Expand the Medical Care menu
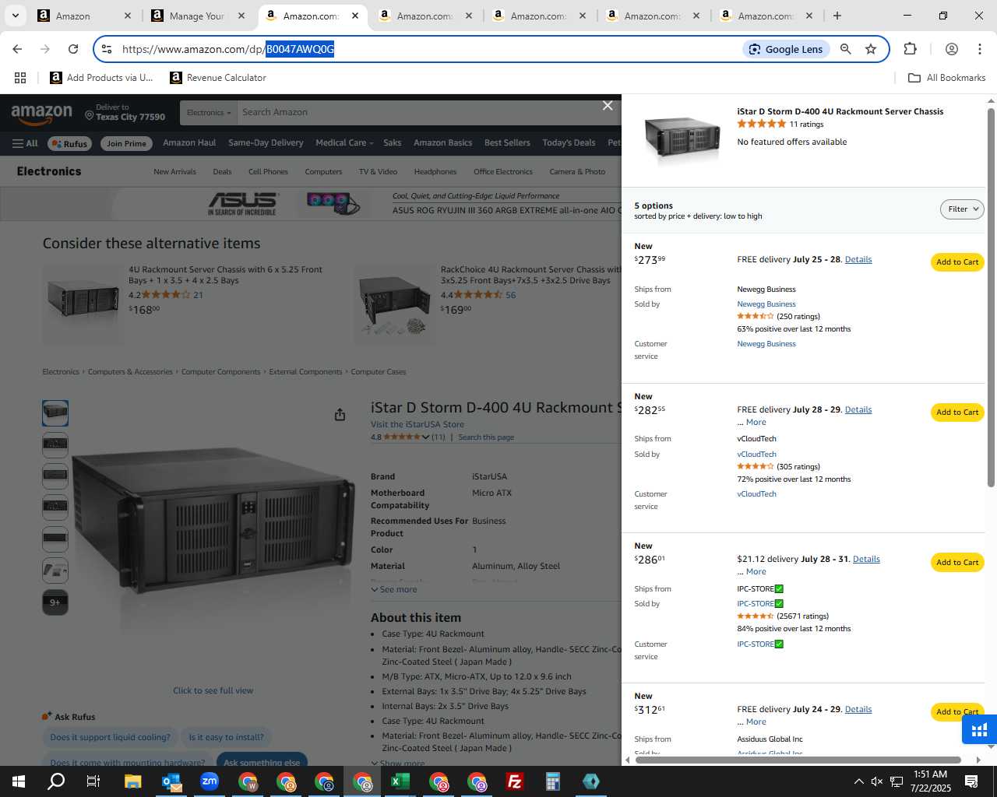Screen dimensions: 997x797 click(x=344, y=143)
